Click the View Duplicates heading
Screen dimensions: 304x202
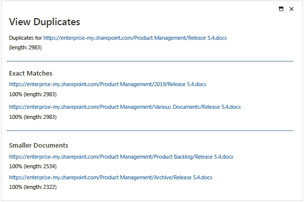click(x=44, y=22)
